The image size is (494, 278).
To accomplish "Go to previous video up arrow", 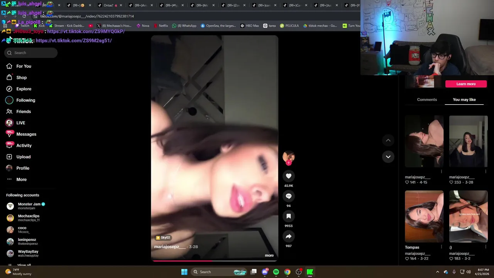I will 388,141.
